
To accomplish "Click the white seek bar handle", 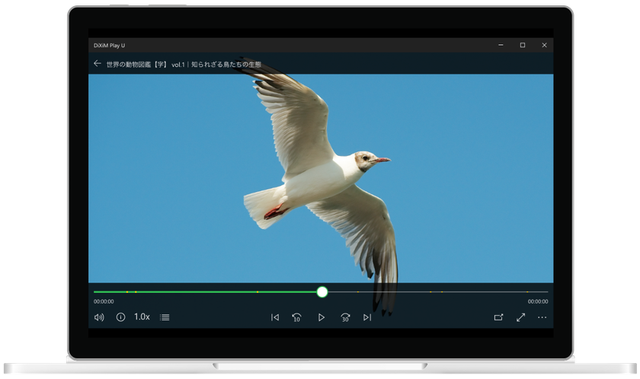I will (322, 291).
